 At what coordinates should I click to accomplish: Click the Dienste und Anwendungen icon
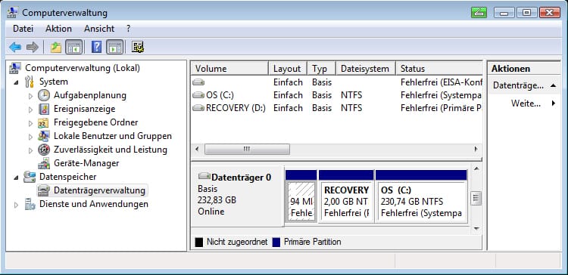(x=30, y=204)
